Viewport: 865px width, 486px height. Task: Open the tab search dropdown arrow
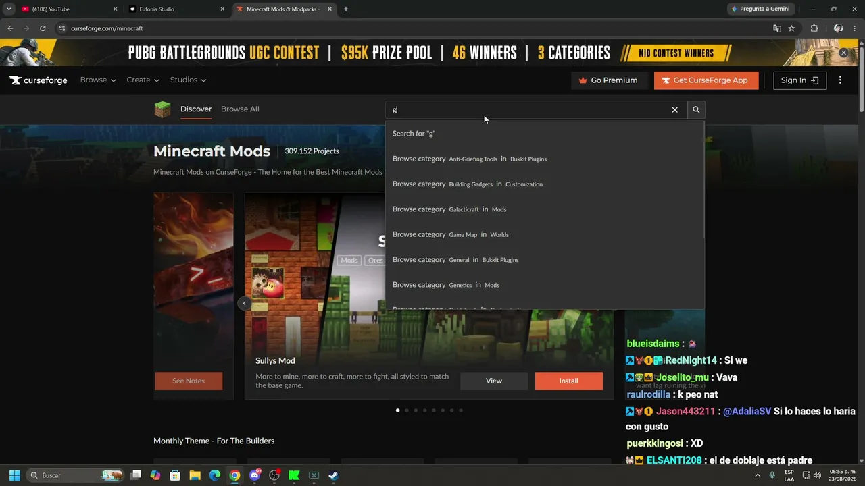tap(9, 9)
